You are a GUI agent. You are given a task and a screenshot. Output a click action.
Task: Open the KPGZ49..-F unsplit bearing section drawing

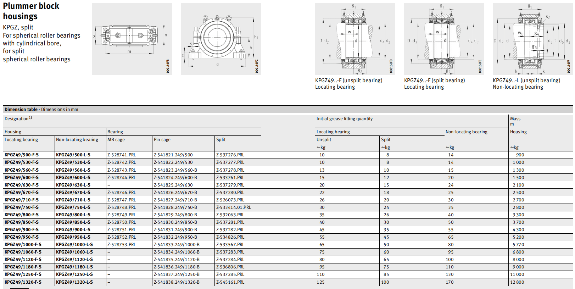355,39
